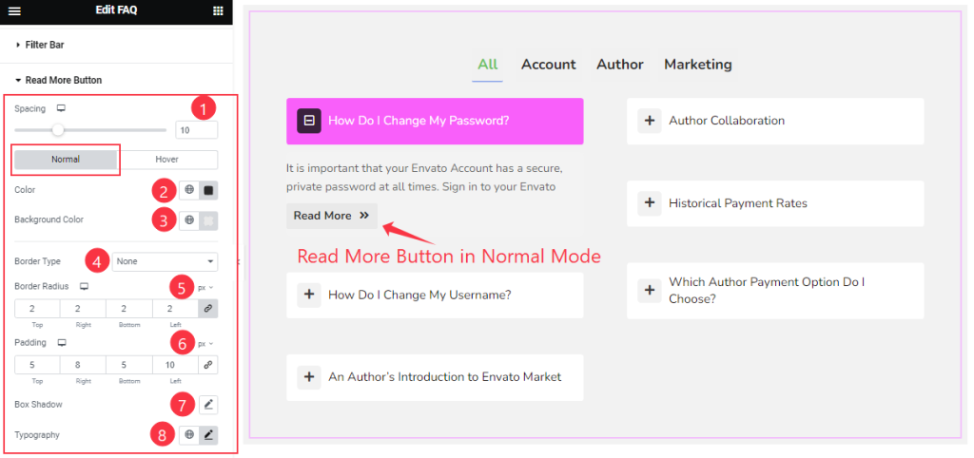Toggle the Padding link values icon

click(x=208, y=365)
